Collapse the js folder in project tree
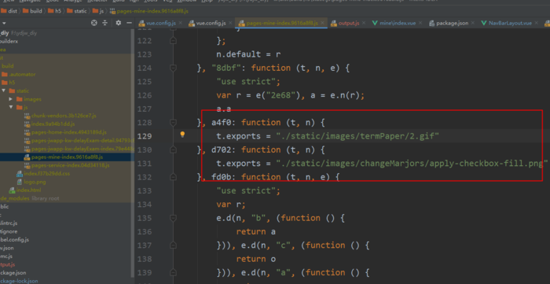The width and height of the screenshot is (550, 284). click(11, 108)
